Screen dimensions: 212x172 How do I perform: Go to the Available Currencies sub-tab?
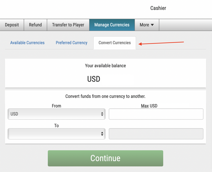tap(27, 43)
